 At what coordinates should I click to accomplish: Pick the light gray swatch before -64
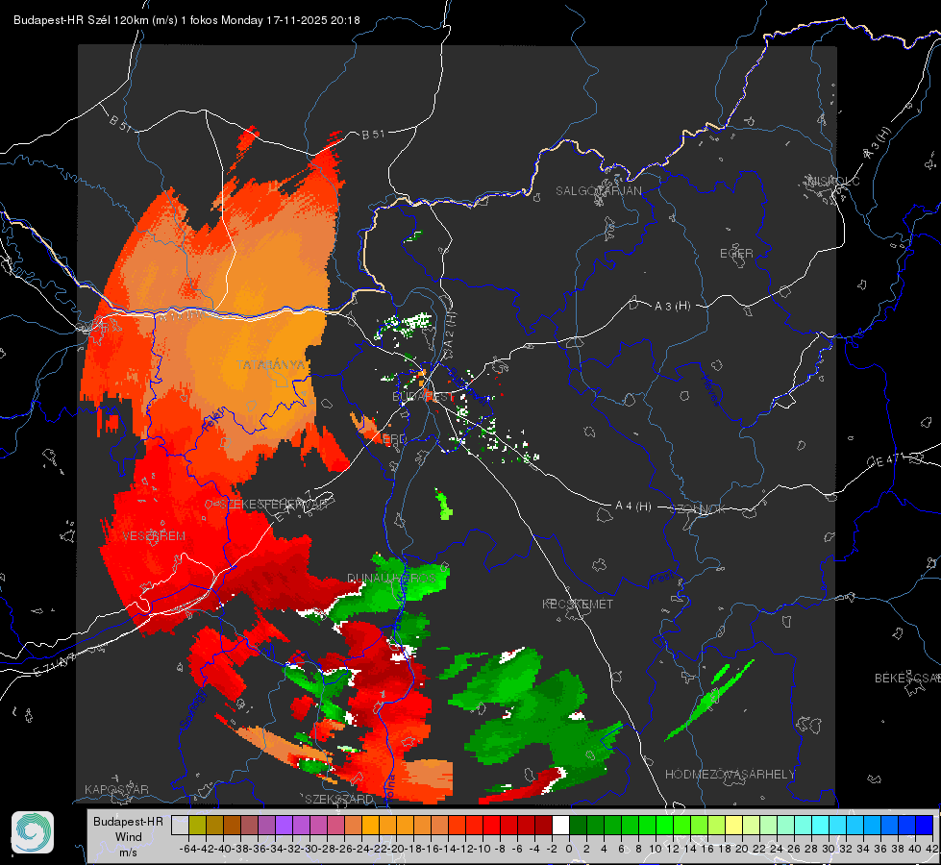[180, 826]
